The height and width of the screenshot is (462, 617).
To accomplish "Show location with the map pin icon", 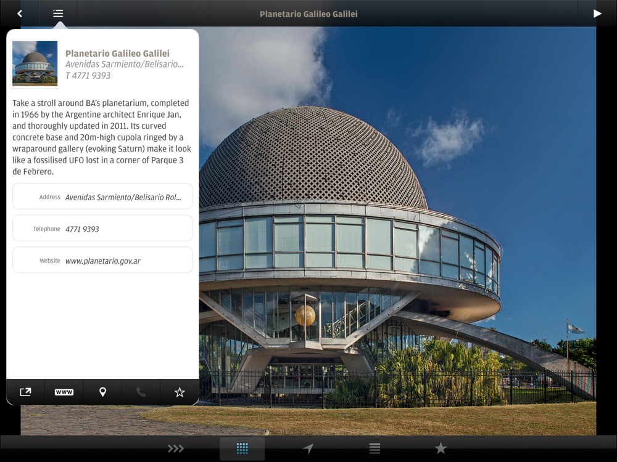I will point(102,392).
